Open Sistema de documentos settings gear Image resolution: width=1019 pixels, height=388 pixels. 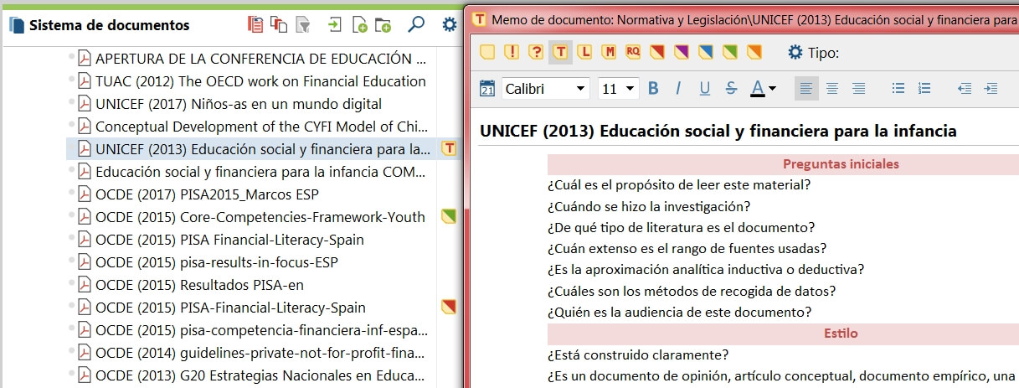click(x=450, y=25)
